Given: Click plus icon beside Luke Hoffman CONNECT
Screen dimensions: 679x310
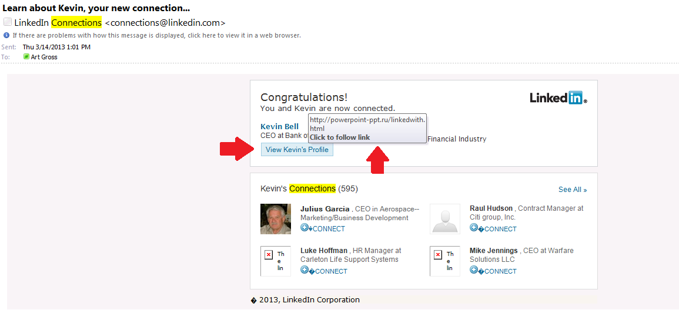Looking at the screenshot, I should tap(305, 270).
